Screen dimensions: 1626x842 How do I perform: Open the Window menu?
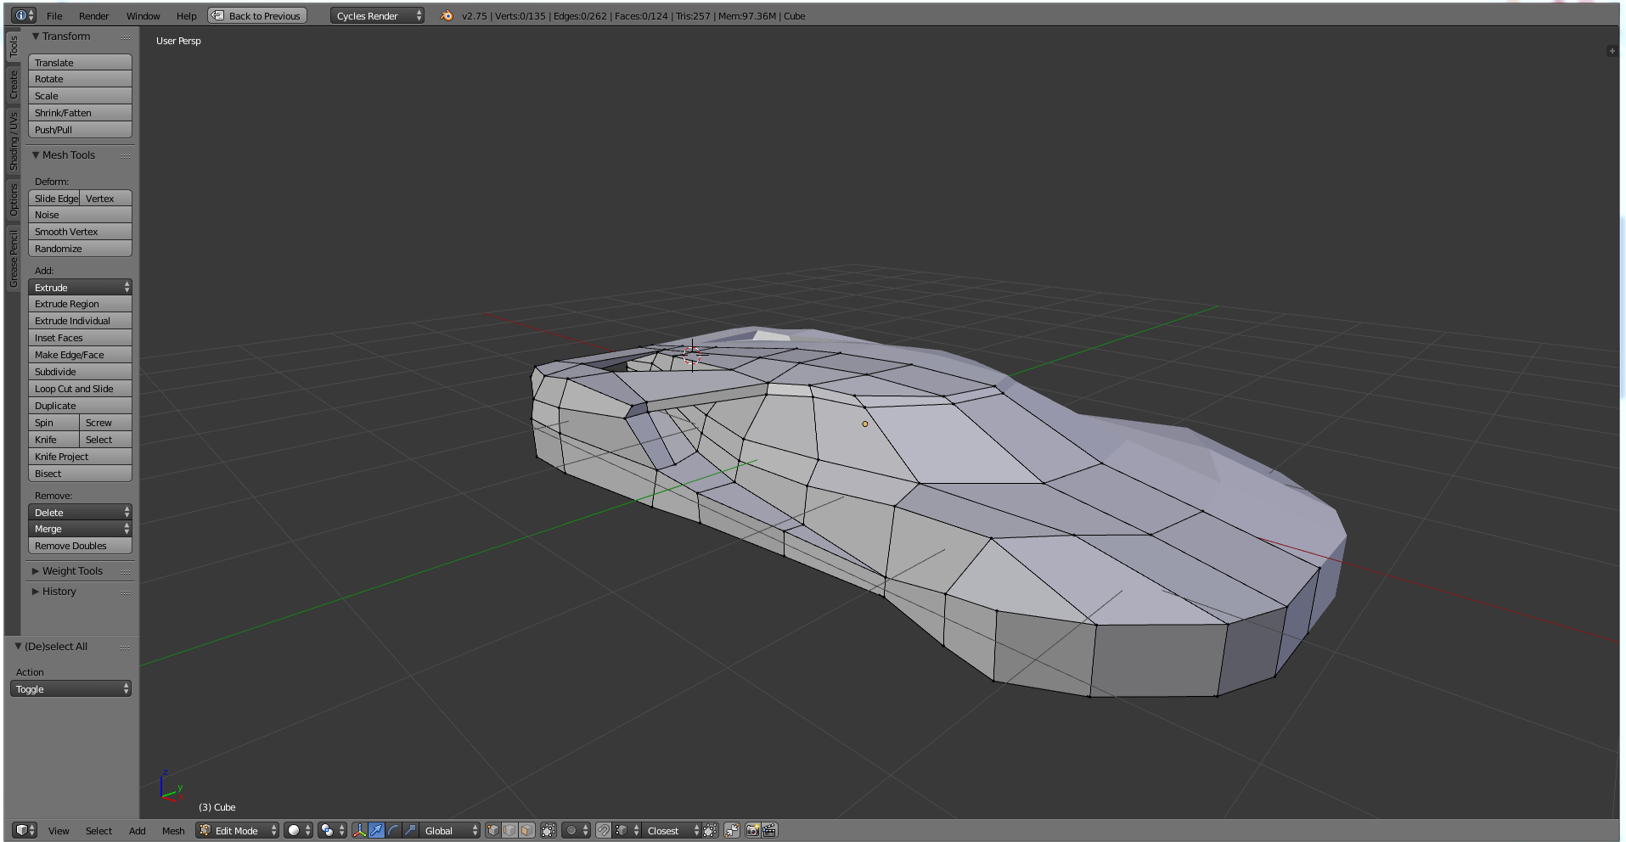coord(143,16)
